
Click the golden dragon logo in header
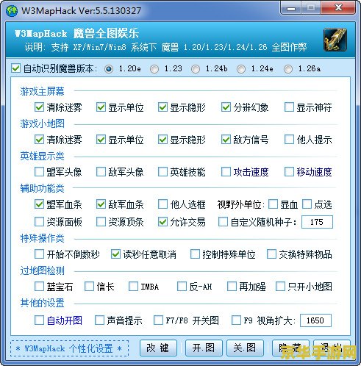click(335, 40)
